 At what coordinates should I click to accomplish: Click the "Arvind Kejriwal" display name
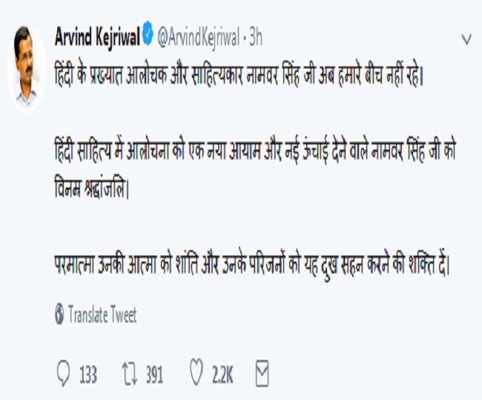tap(97, 36)
